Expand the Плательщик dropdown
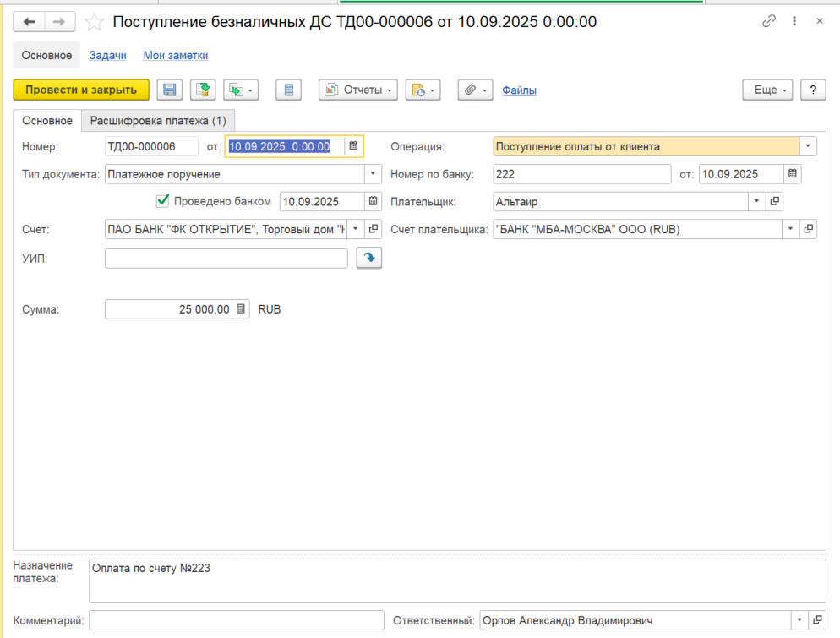840x638 pixels. coord(756,201)
